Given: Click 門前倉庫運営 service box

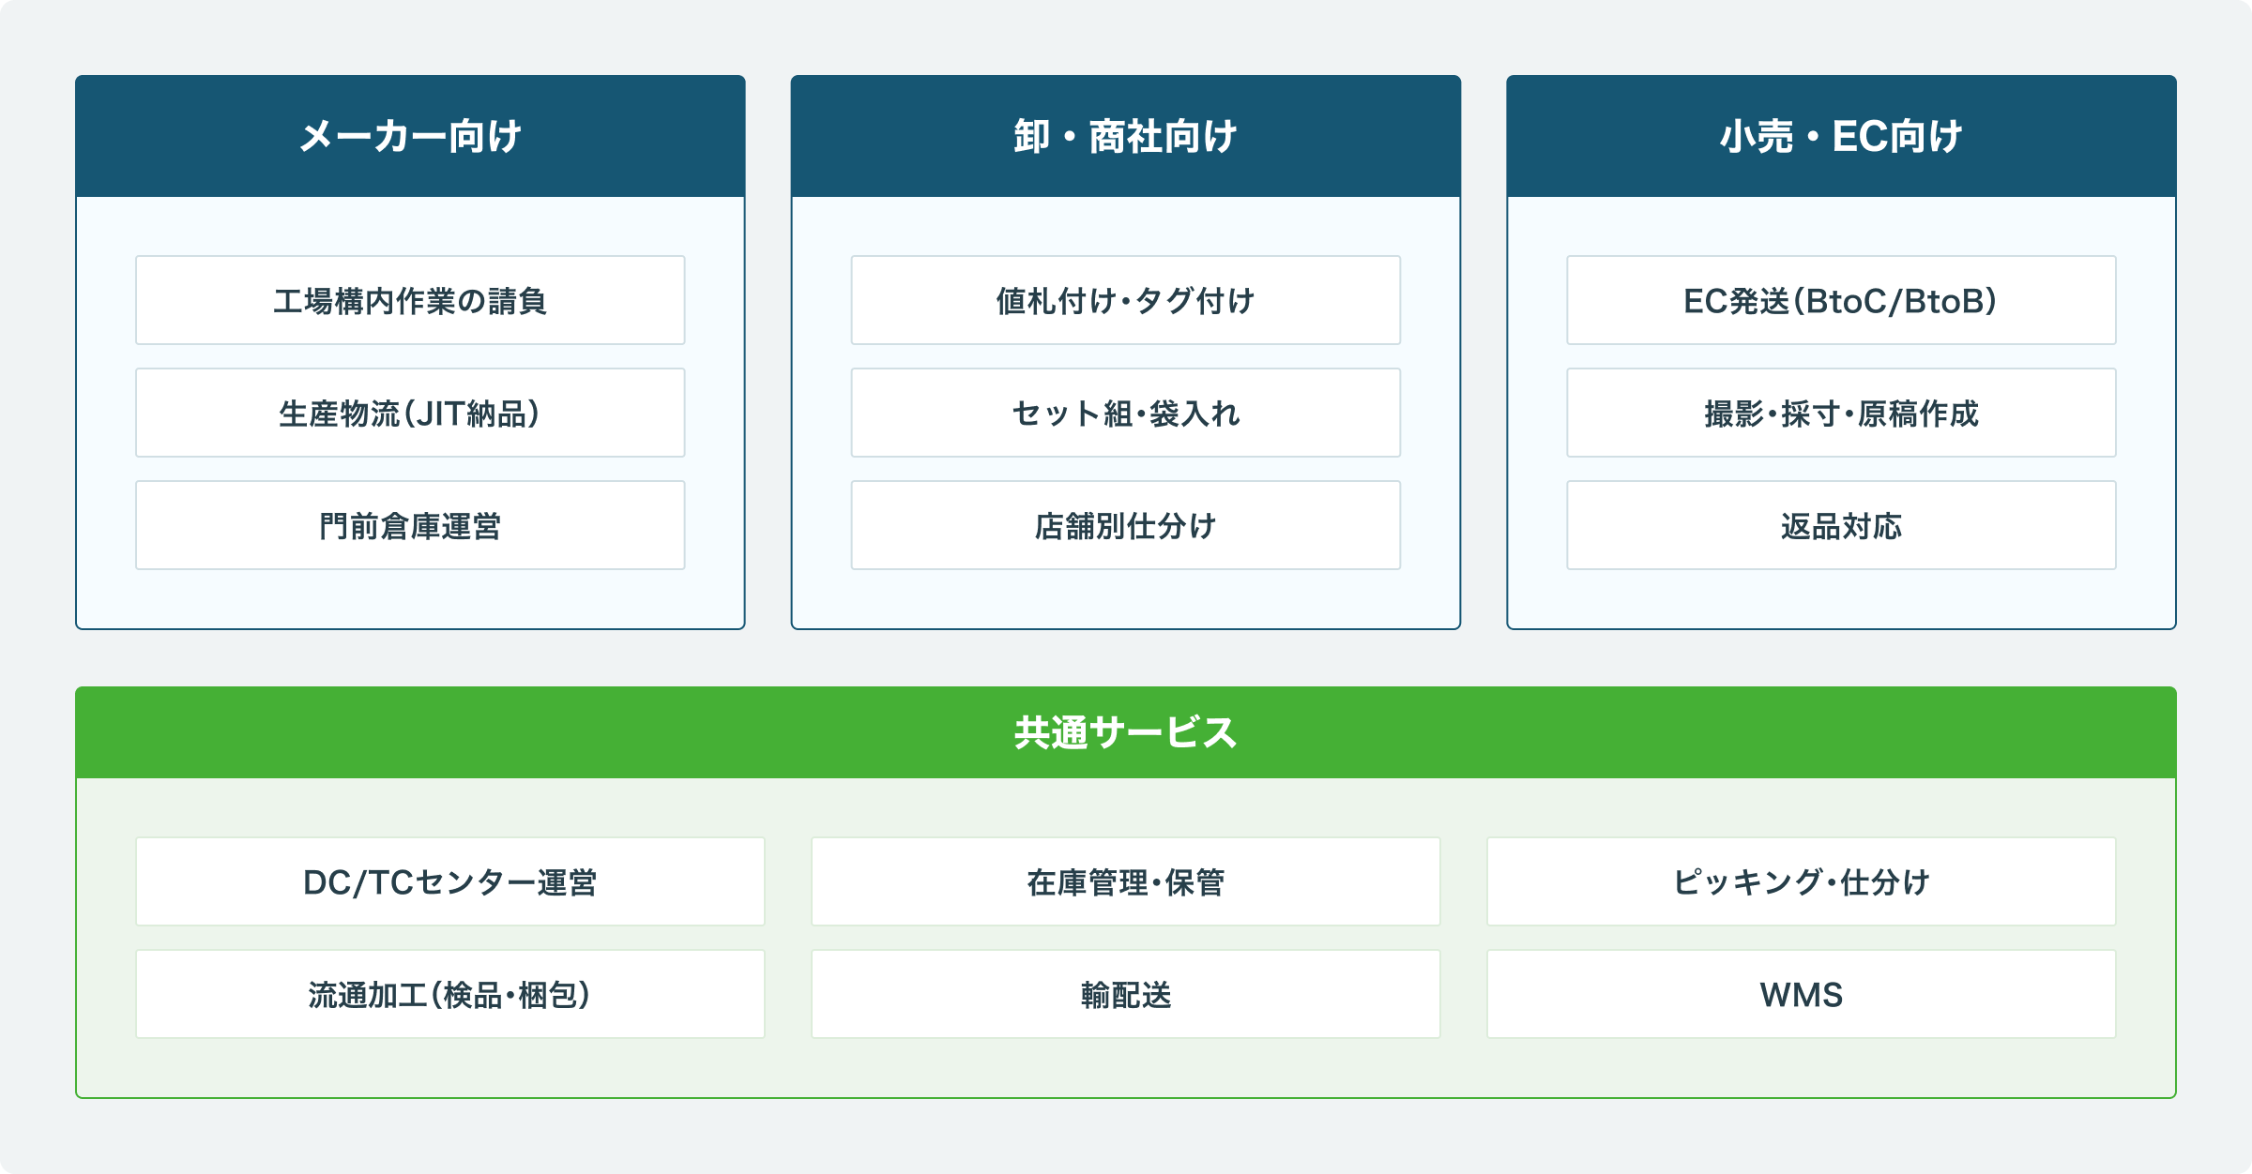Looking at the screenshot, I should (x=410, y=526).
